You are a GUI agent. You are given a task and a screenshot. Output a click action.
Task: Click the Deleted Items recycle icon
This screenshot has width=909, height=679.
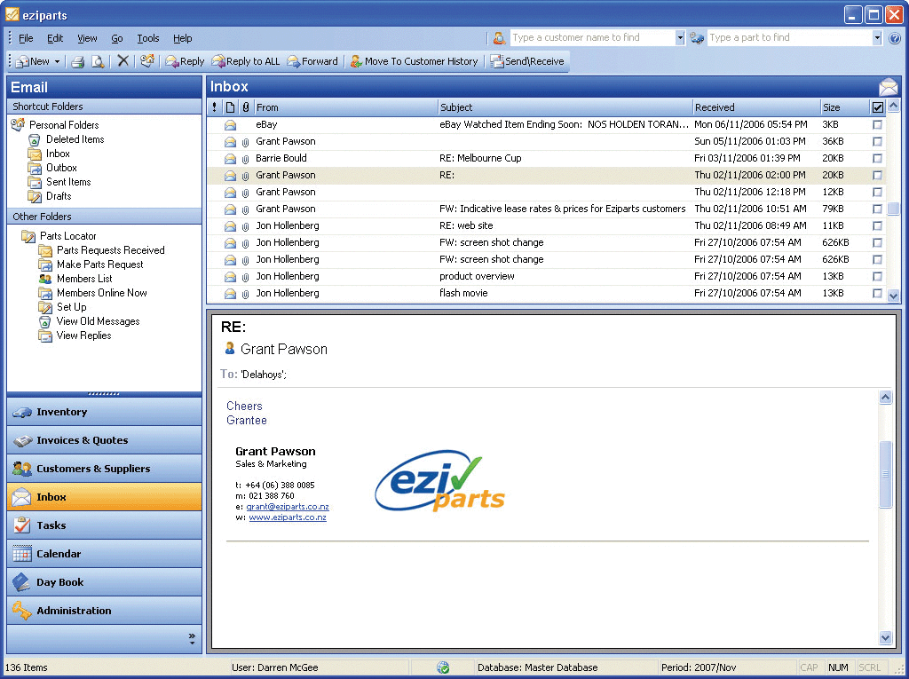pos(35,139)
